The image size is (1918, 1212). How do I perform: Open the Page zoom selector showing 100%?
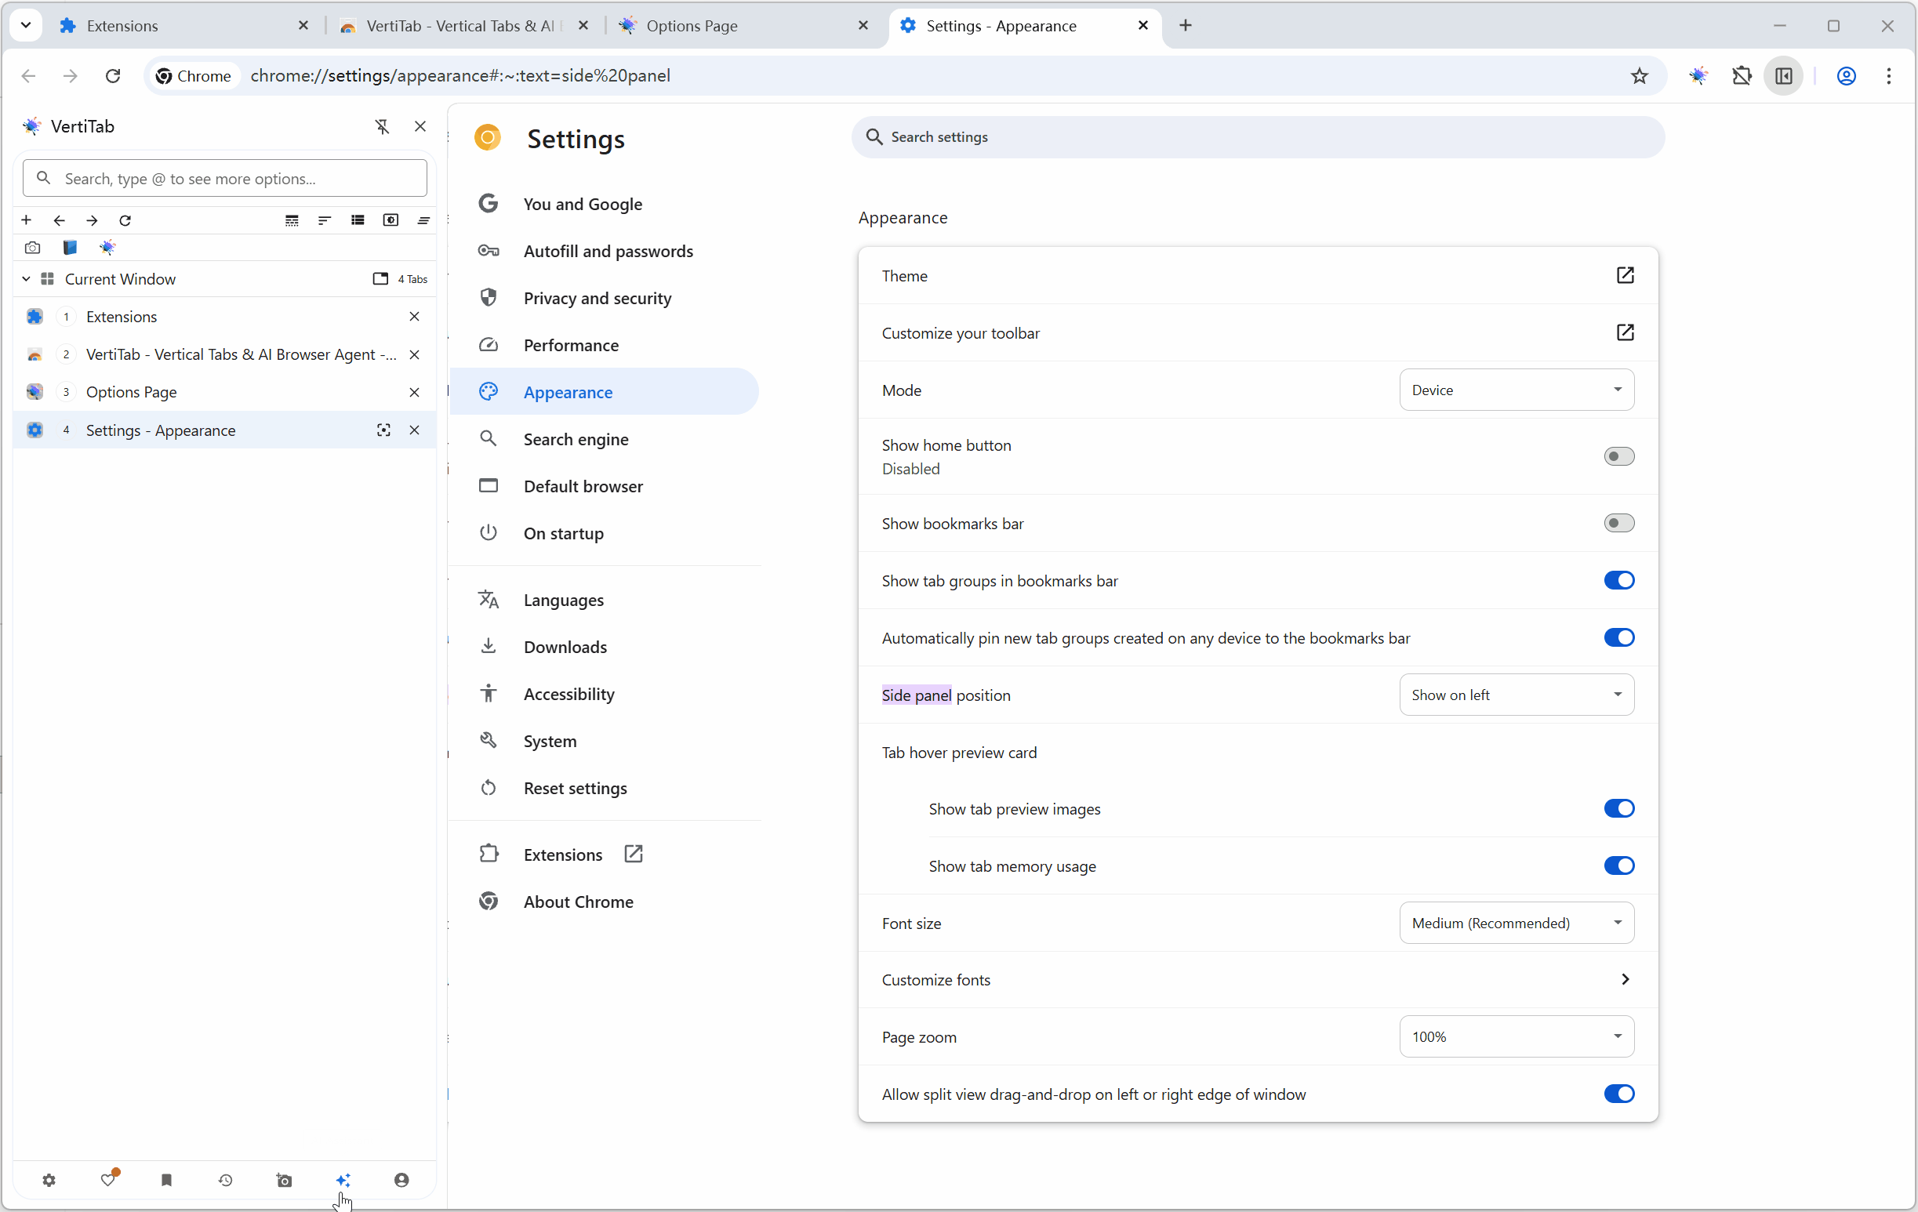click(x=1516, y=1036)
